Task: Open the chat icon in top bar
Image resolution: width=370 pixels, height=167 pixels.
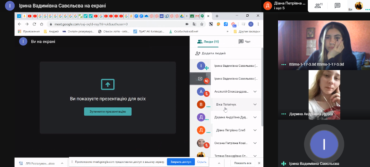Action: click(337, 6)
